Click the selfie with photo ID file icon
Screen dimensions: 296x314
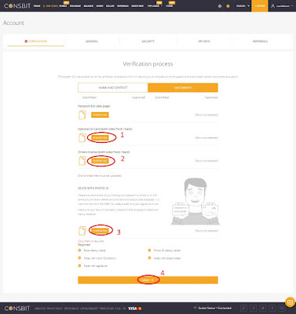coord(82,231)
